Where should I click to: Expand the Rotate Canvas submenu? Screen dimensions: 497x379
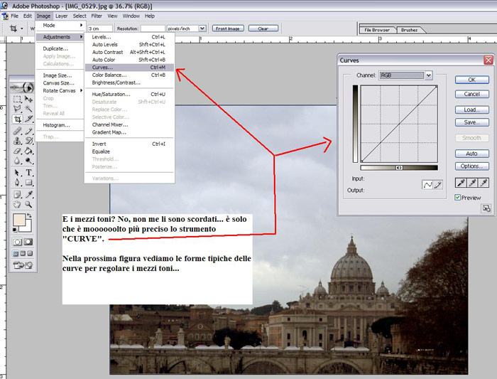click(60, 90)
